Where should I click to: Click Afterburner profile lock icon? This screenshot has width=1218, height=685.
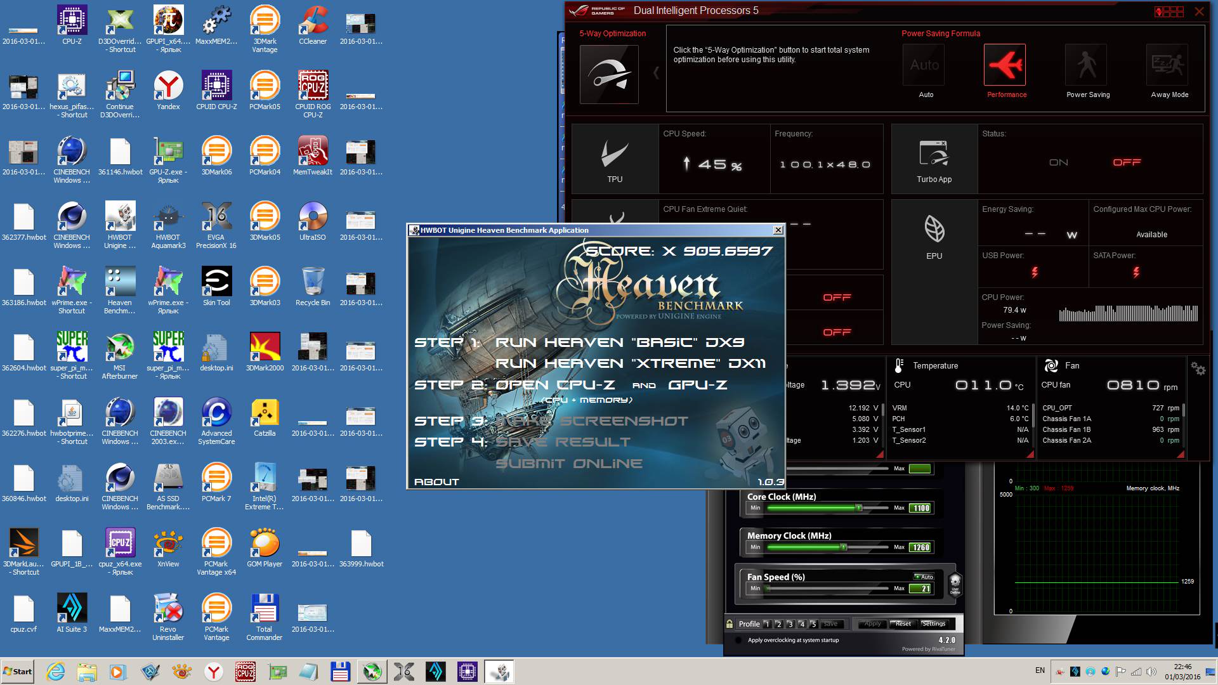730,624
